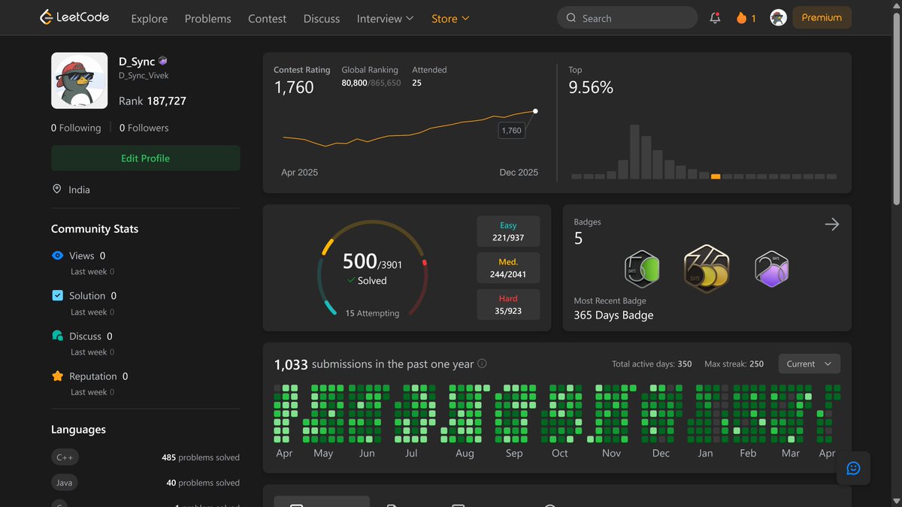The height and width of the screenshot is (507, 902).
Task: Click the location pin next to India
Action: [56, 189]
